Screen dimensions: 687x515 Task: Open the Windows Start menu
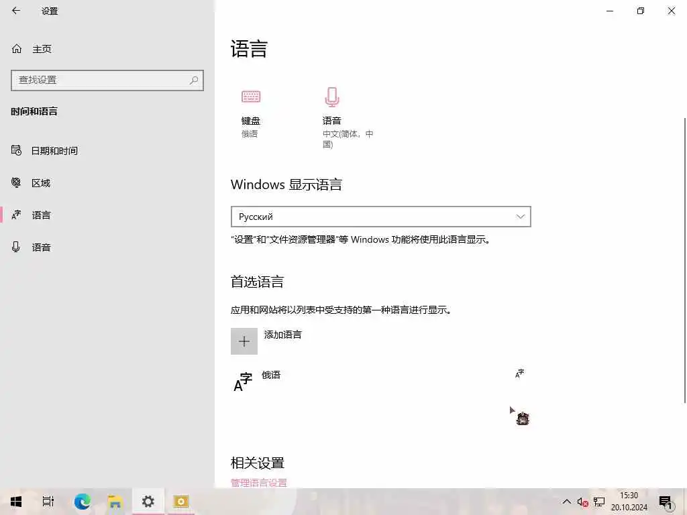[x=16, y=502]
